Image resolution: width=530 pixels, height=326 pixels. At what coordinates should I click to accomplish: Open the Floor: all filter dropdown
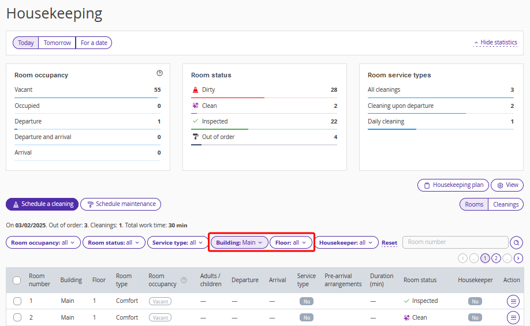(x=290, y=243)
